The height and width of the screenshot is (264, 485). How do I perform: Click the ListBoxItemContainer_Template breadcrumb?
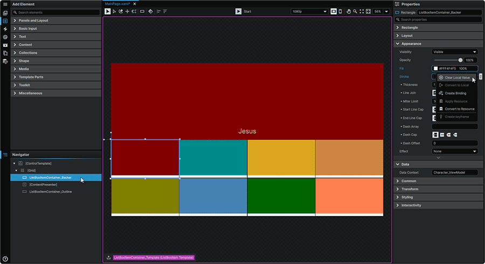coord(154,258)
